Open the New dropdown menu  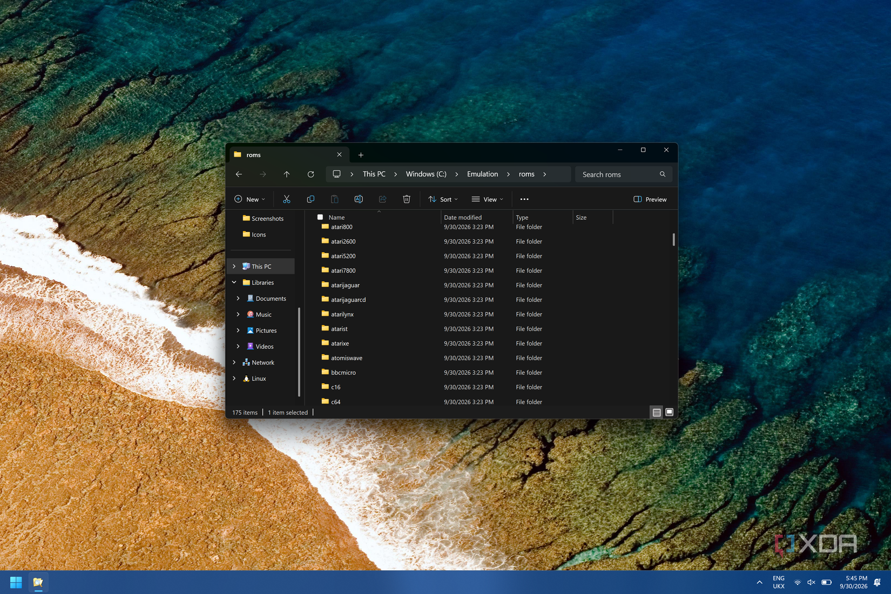click(249, 199)
